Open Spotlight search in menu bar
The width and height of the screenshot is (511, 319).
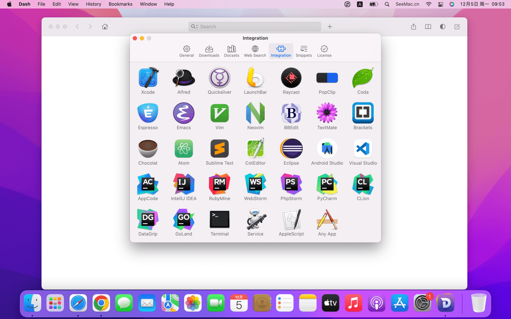(387, 4)
